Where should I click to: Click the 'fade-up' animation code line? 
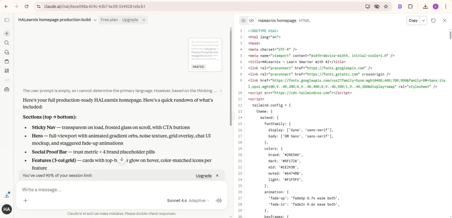pos(304,198)
